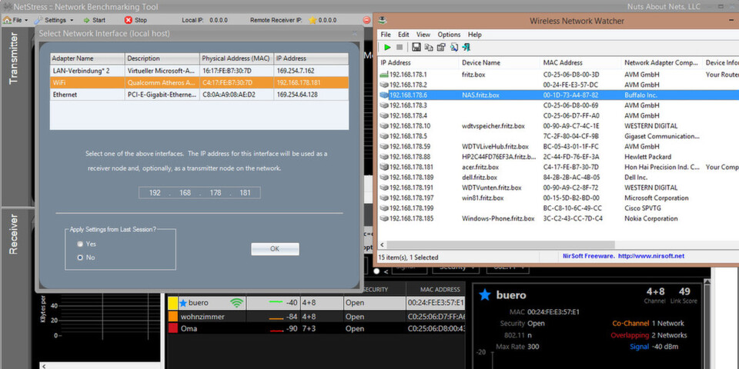Click IP octet field showing 192

pyautogui.click(x=155, y=193)
